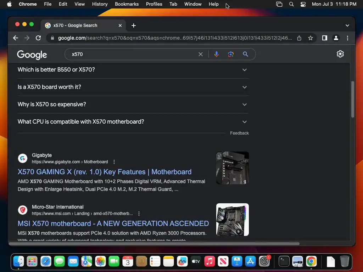Open Calendar from the Dock
The width and height of the screenshot is (363, 272).
[x=128, y=262]
